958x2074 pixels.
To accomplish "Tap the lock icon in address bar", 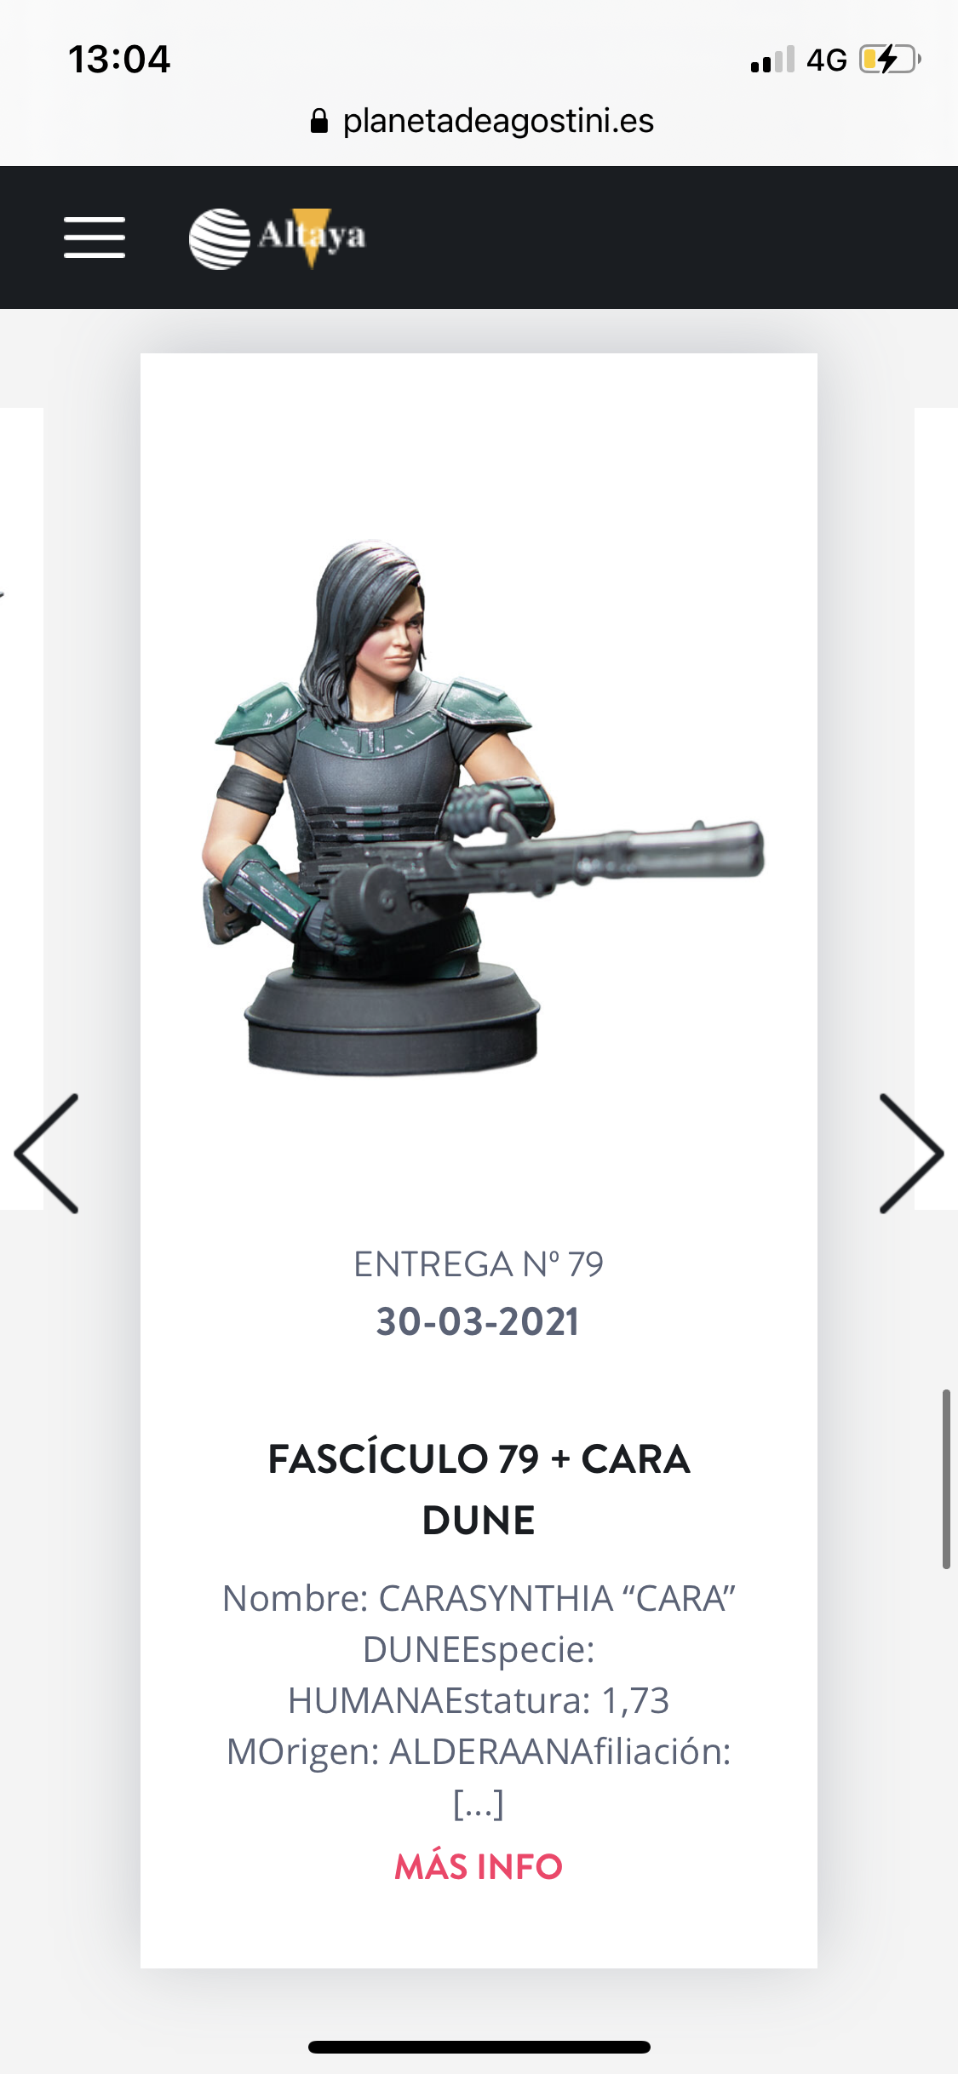I will click(x=319, y=122).
